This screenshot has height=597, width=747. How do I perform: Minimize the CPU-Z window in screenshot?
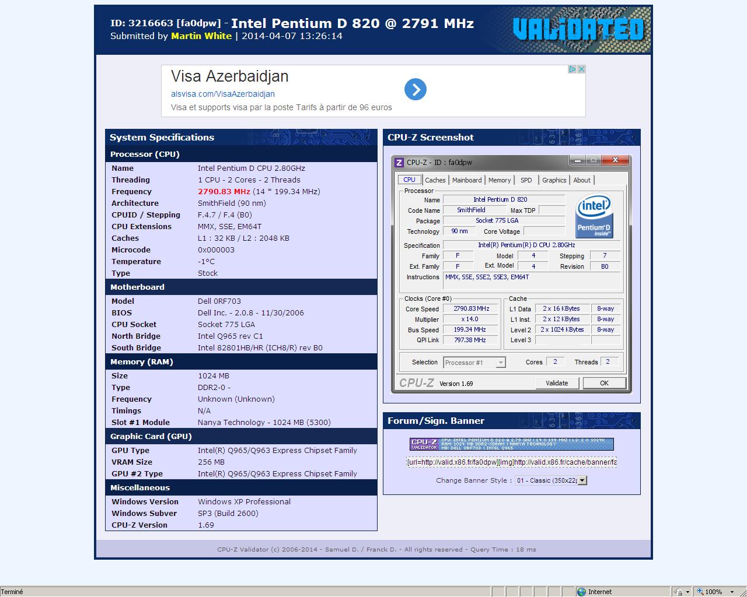(578, 160)
